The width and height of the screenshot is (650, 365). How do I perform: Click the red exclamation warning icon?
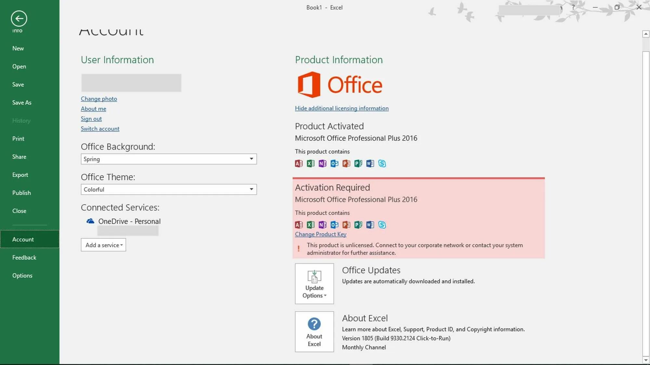point(299,249)
